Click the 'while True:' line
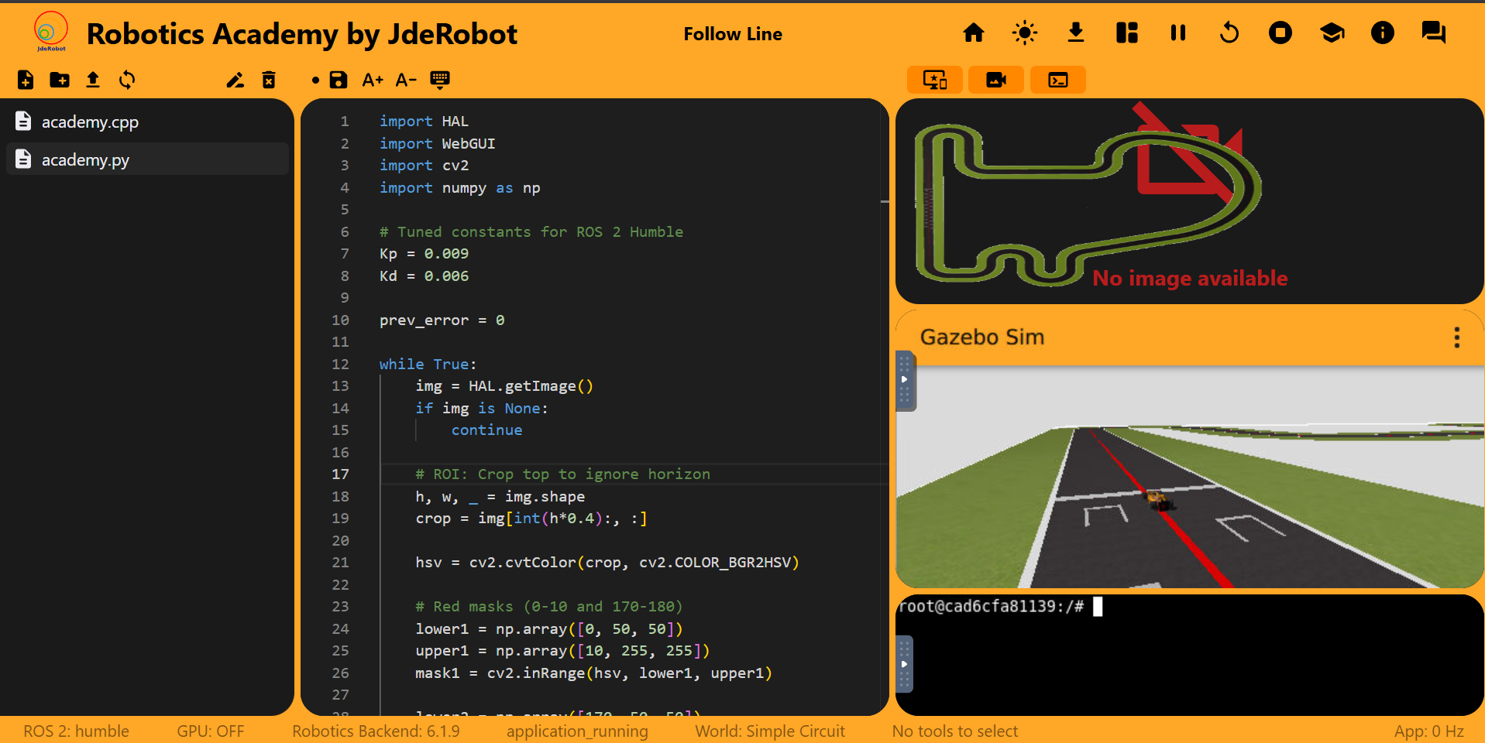The height and width of the screenshot is (743, 1485). pos(428,365)
